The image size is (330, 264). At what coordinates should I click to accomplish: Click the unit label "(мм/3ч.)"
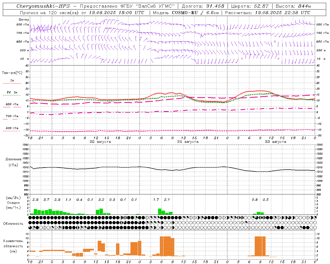click(13, 198)
